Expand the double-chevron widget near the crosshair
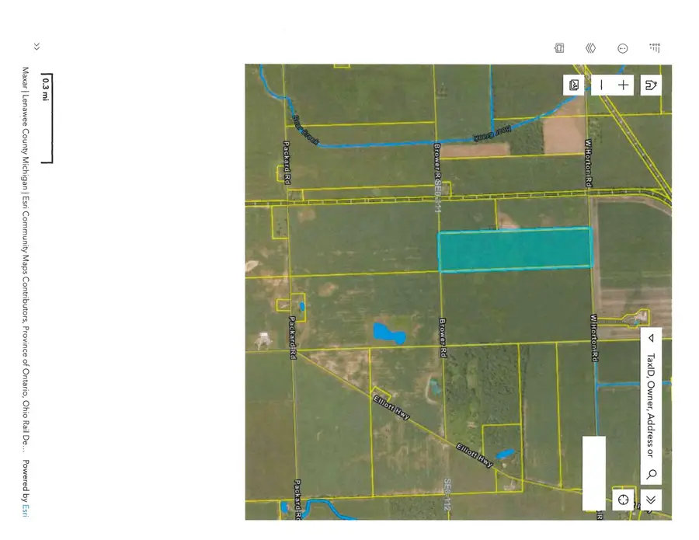The width and height of the screenshot is (699, 540). pyautogui.click(x=650, y=500)
